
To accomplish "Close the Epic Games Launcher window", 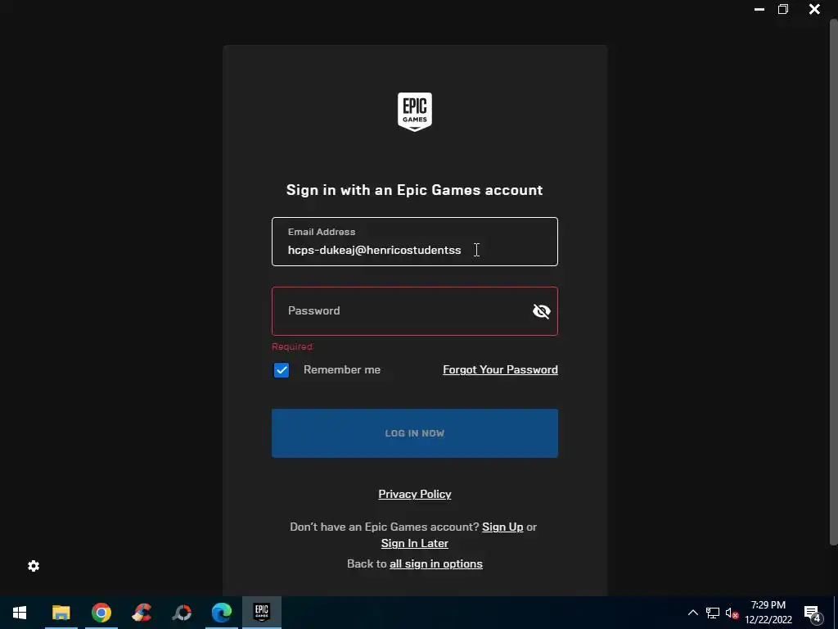I will tap(814, 9).
